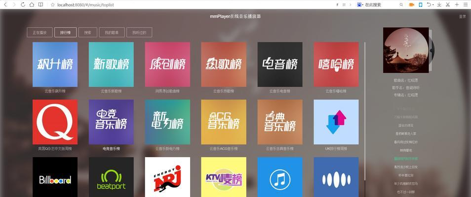The width and height of the screenshot is (471, 197).
Task: Open the brown 古典音乐榜 cover
Action: pos(280,122)
